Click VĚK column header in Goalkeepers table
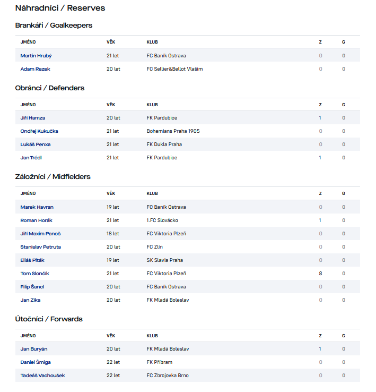This screenshot has width=376, height=392. click(x=111, y=42)
